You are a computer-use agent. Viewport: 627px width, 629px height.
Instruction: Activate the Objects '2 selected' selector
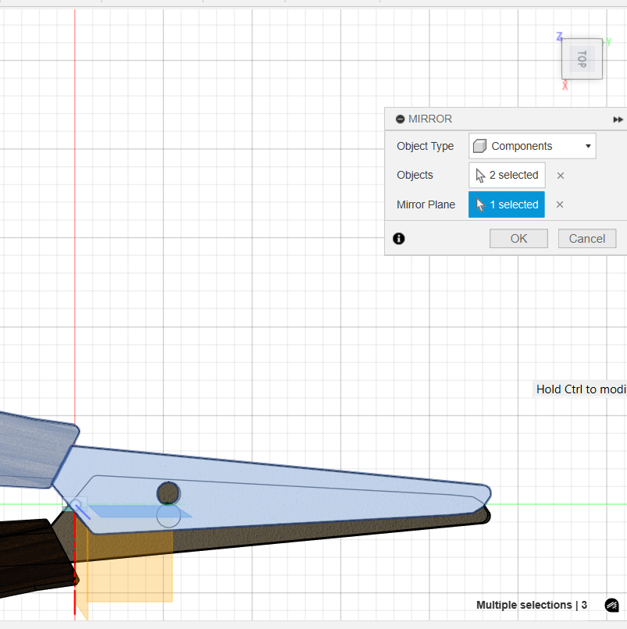tap(507, 175)
